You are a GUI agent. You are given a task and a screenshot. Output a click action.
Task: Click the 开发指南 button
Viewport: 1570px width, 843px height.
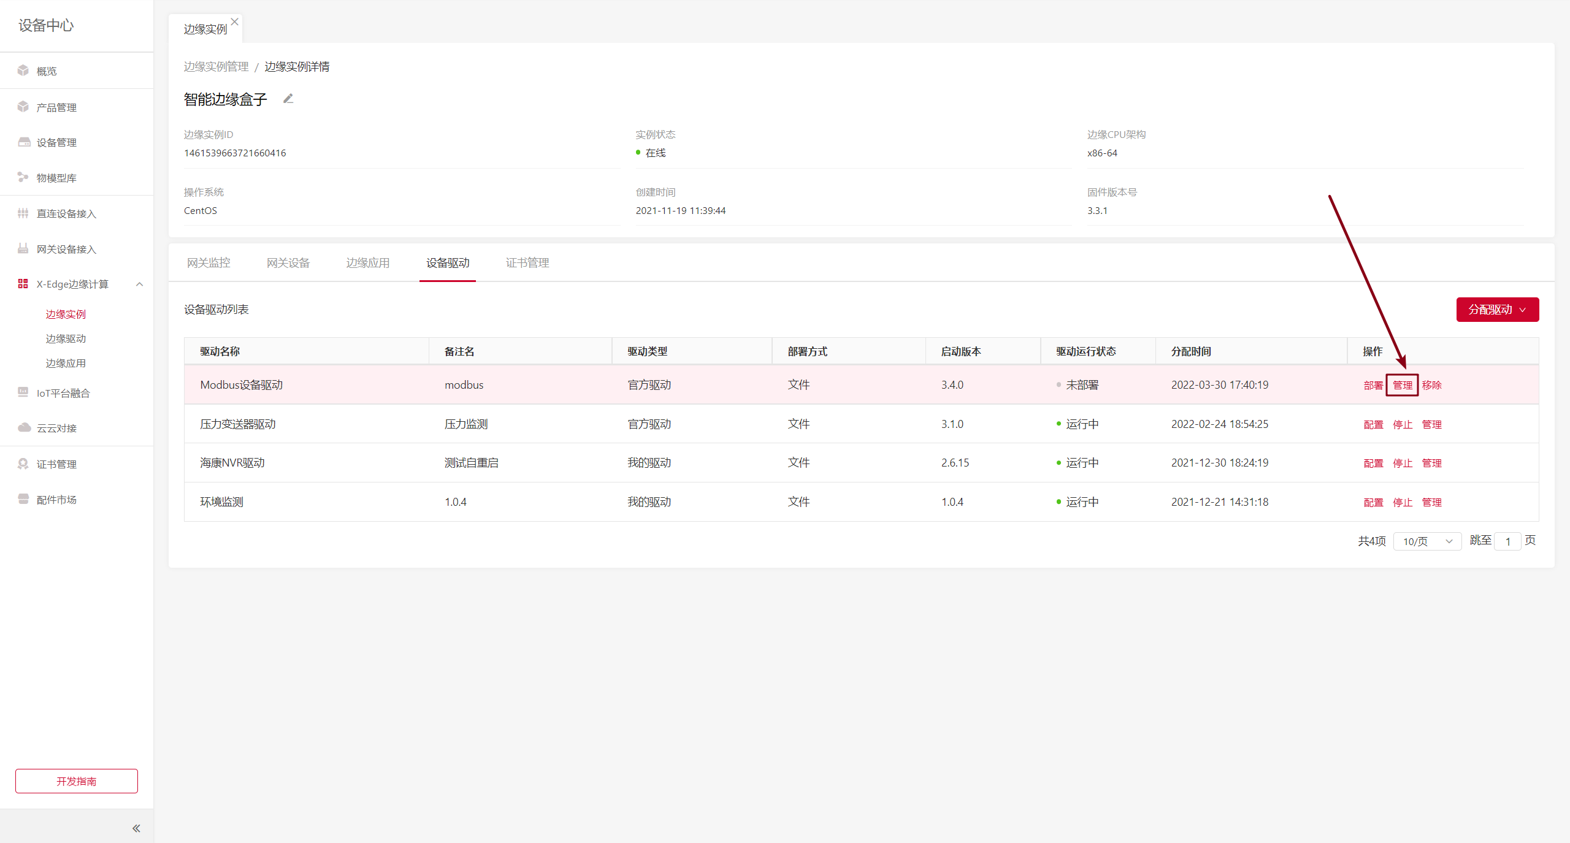tap(77, 781)
